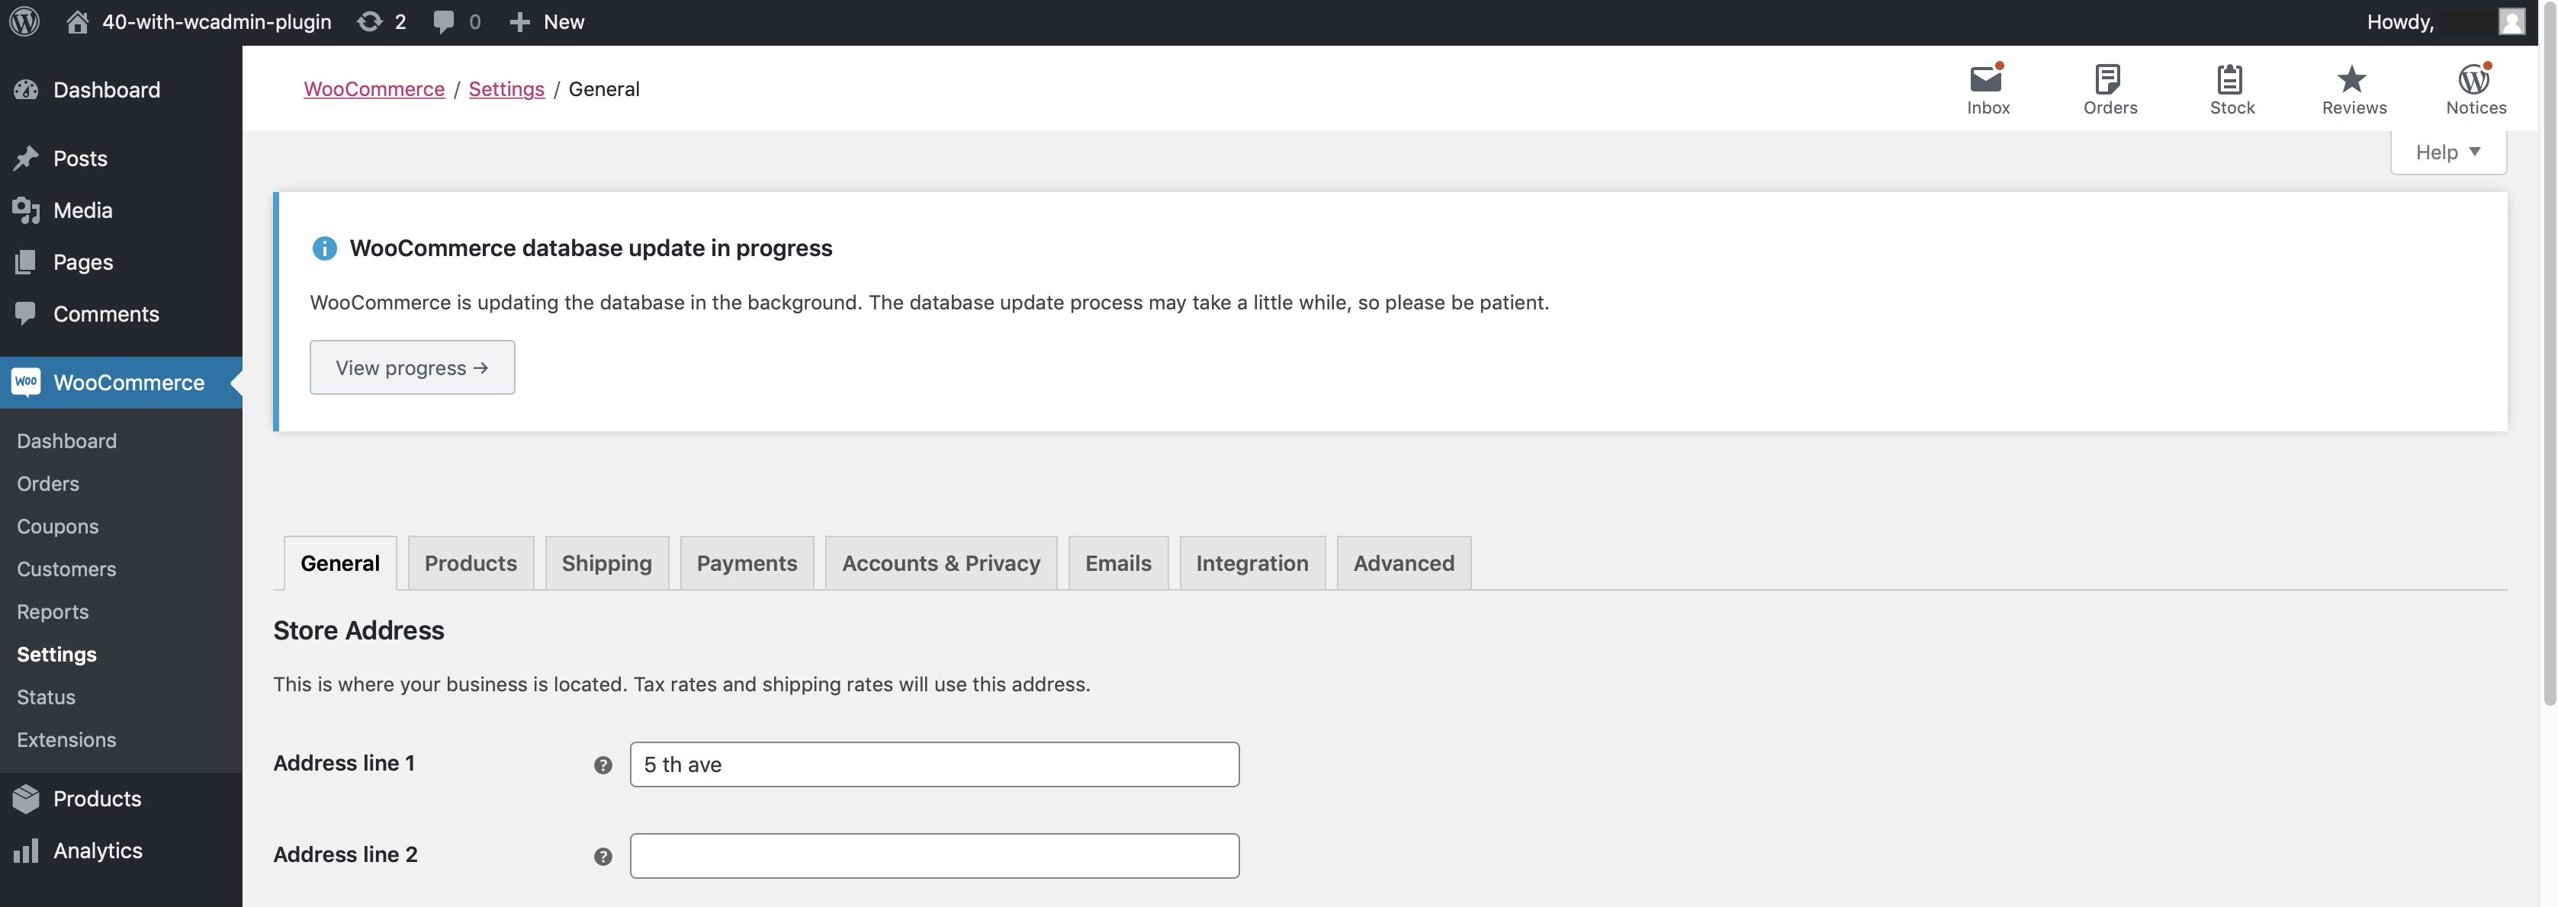Image resolution: width=2558 pixels, height=907 pixels.
Task: Open the Notices icon
Action: click(2475, 79)
